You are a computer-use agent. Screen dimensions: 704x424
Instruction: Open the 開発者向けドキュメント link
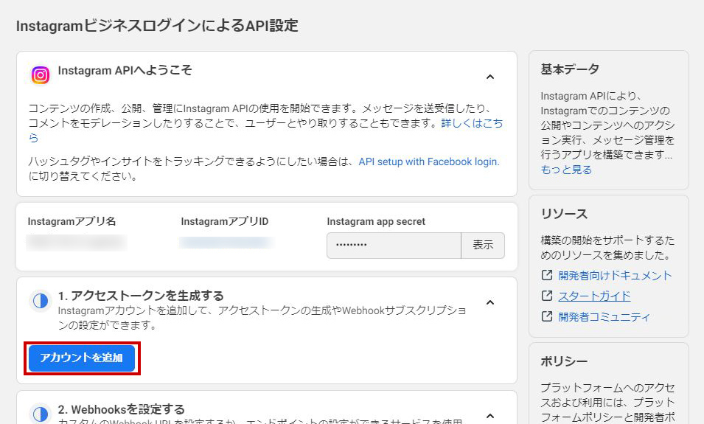coord(615,275)
